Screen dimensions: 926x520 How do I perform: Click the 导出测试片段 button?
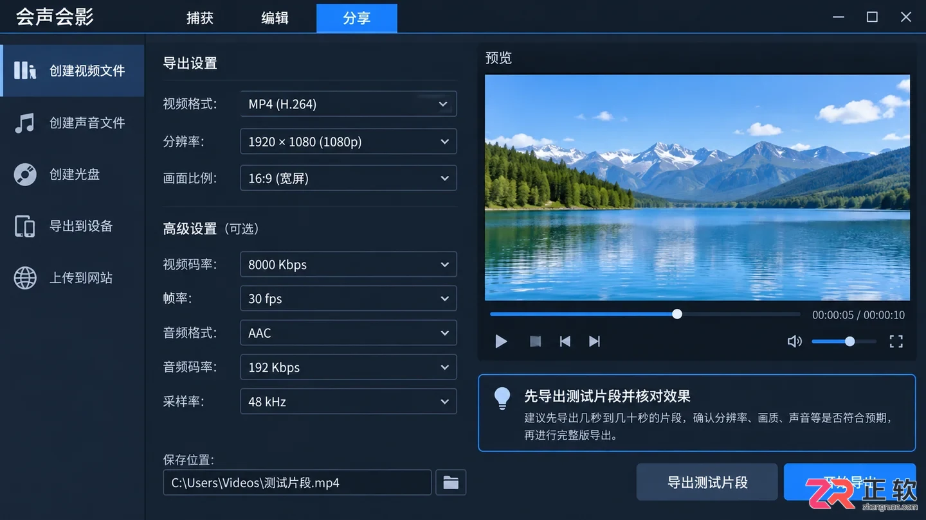[x=707, y=482]
